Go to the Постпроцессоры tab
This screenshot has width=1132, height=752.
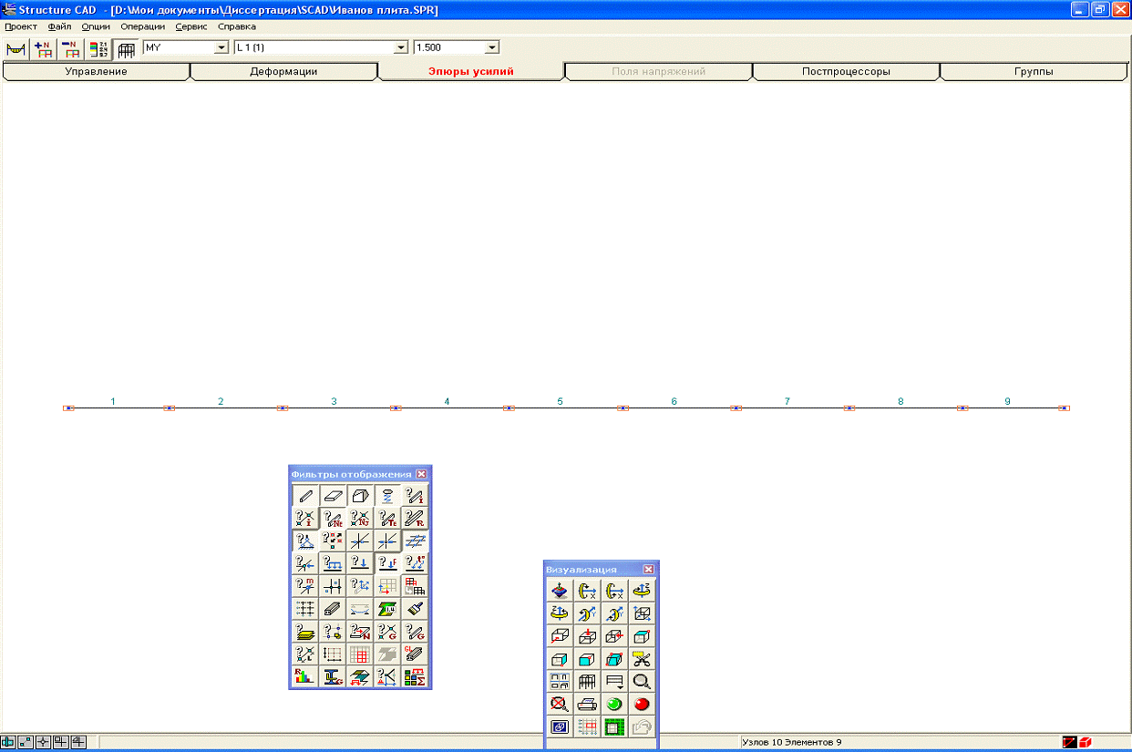[845, 71]
